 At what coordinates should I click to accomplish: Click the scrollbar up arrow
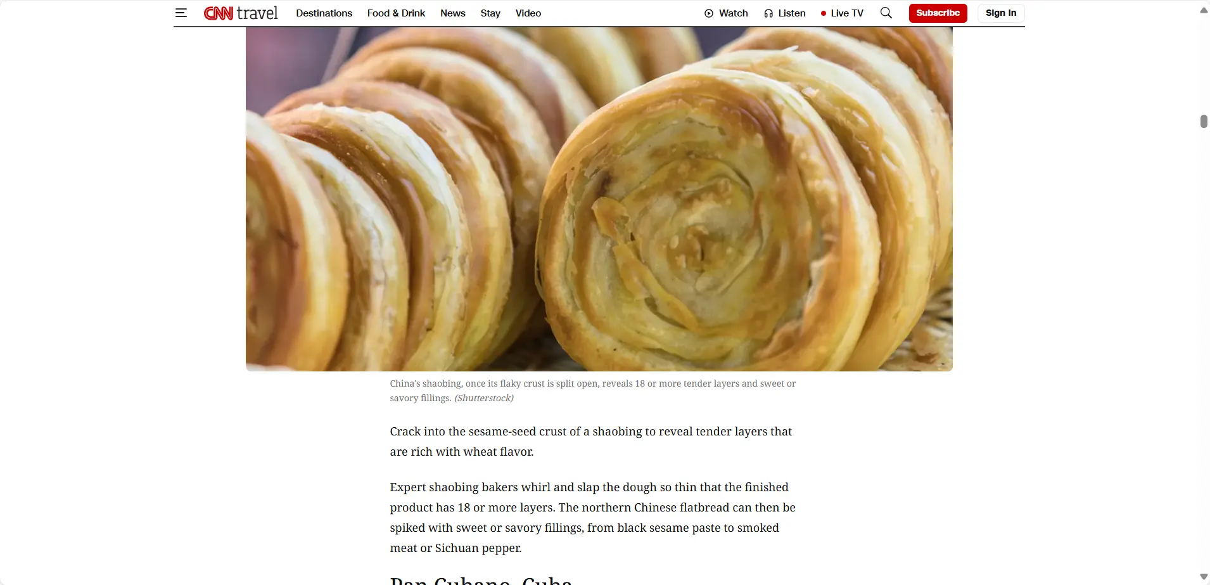(x=1204, y=10)
